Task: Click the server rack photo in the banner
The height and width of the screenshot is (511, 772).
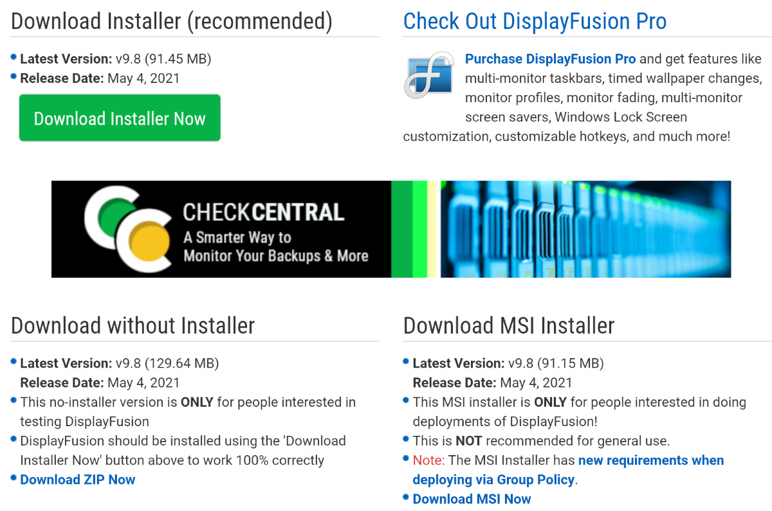Action: pos(585,229)
